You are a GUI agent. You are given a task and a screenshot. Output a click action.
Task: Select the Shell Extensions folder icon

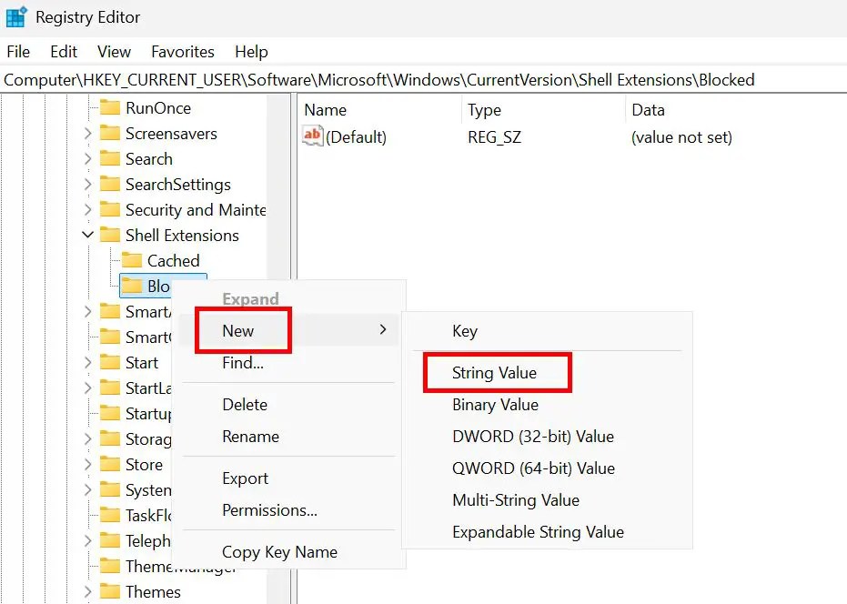pyautogui.click(x=110, y=235)
